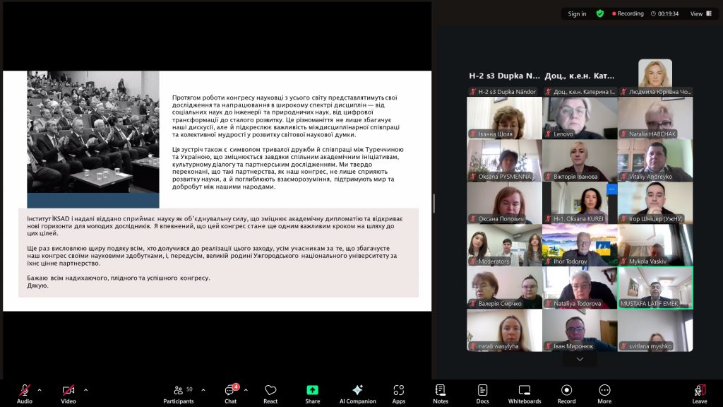Open the Docs tool
The image size is (723, 407).
(482, 393)
